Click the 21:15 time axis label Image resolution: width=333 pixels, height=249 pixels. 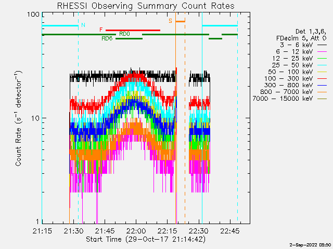coord(42,231)
